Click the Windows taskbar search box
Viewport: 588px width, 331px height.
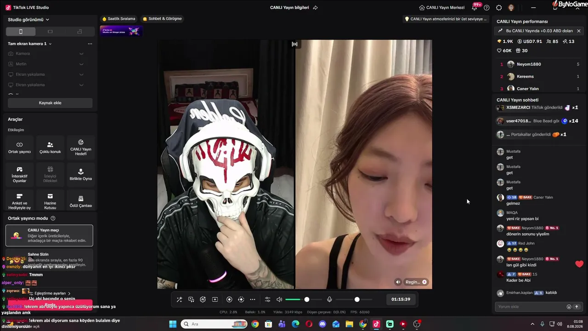213,324
